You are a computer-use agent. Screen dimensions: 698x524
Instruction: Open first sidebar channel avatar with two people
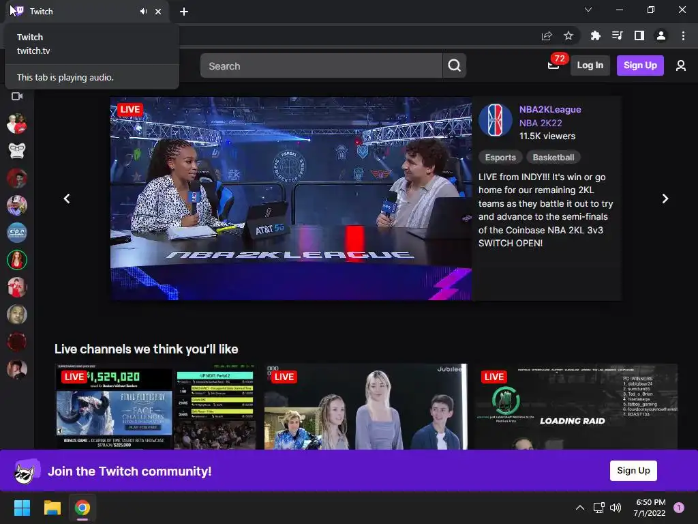click(17, 124)
